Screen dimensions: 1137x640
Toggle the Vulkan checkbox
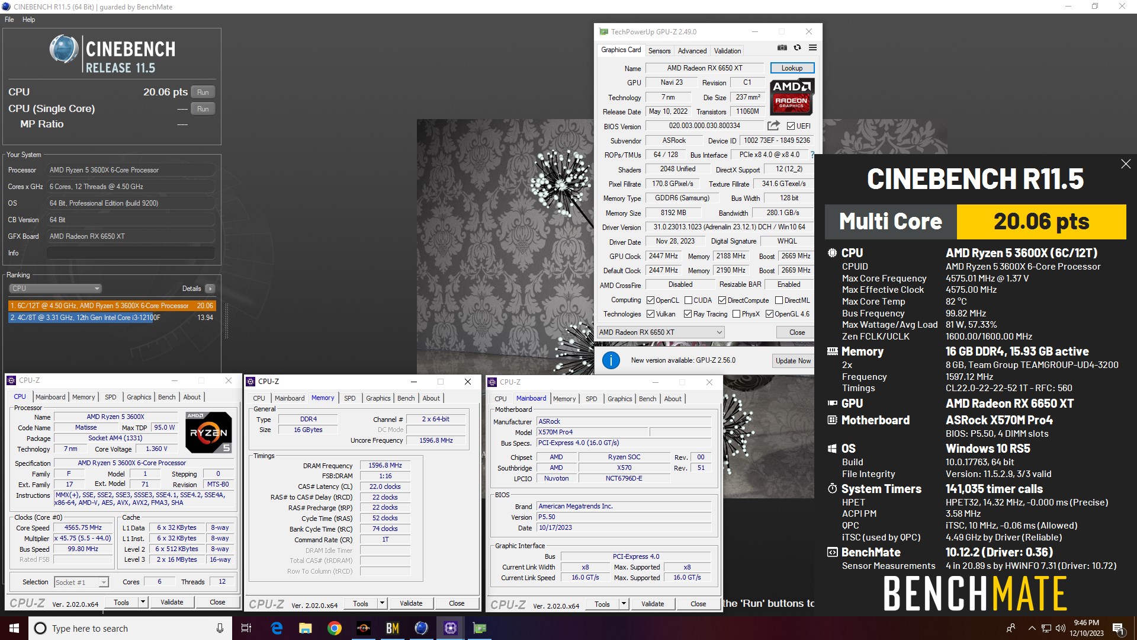(x=650, y=314)
